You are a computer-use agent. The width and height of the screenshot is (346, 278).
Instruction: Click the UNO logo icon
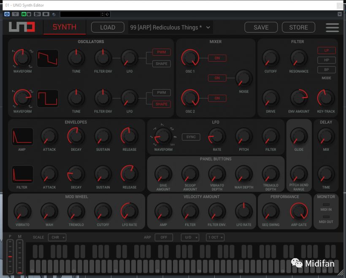(22, 27)
